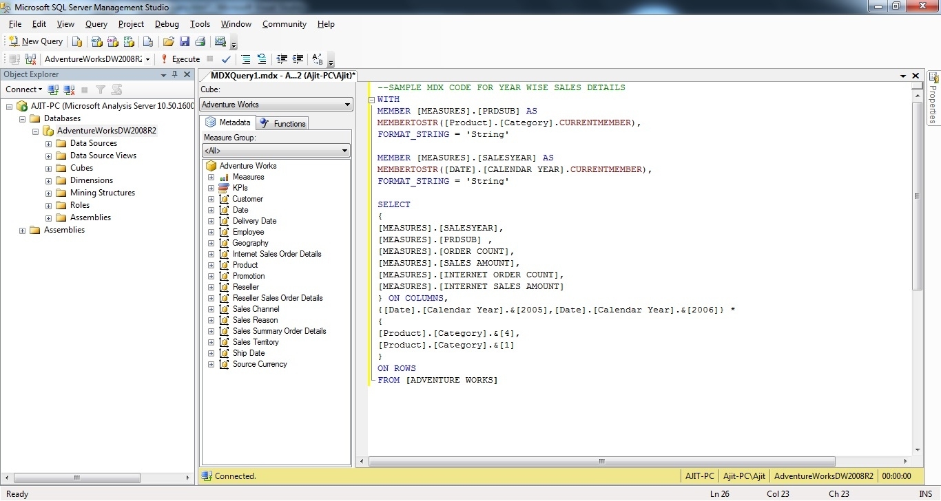Click the 'Connected.' status text
941x501 pixels.
point(235,476)
